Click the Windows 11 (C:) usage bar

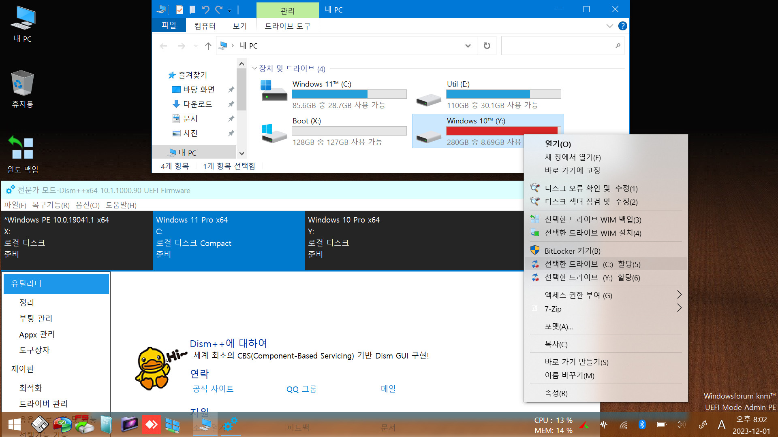(349, 94)
